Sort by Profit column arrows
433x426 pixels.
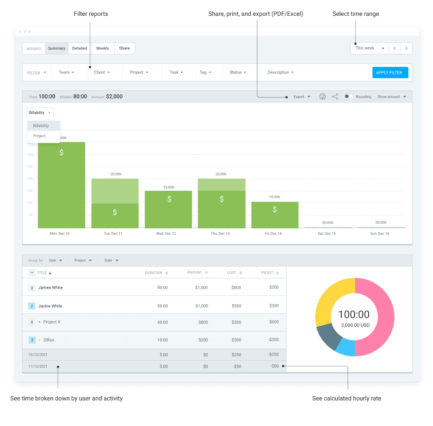pos(278,273)
